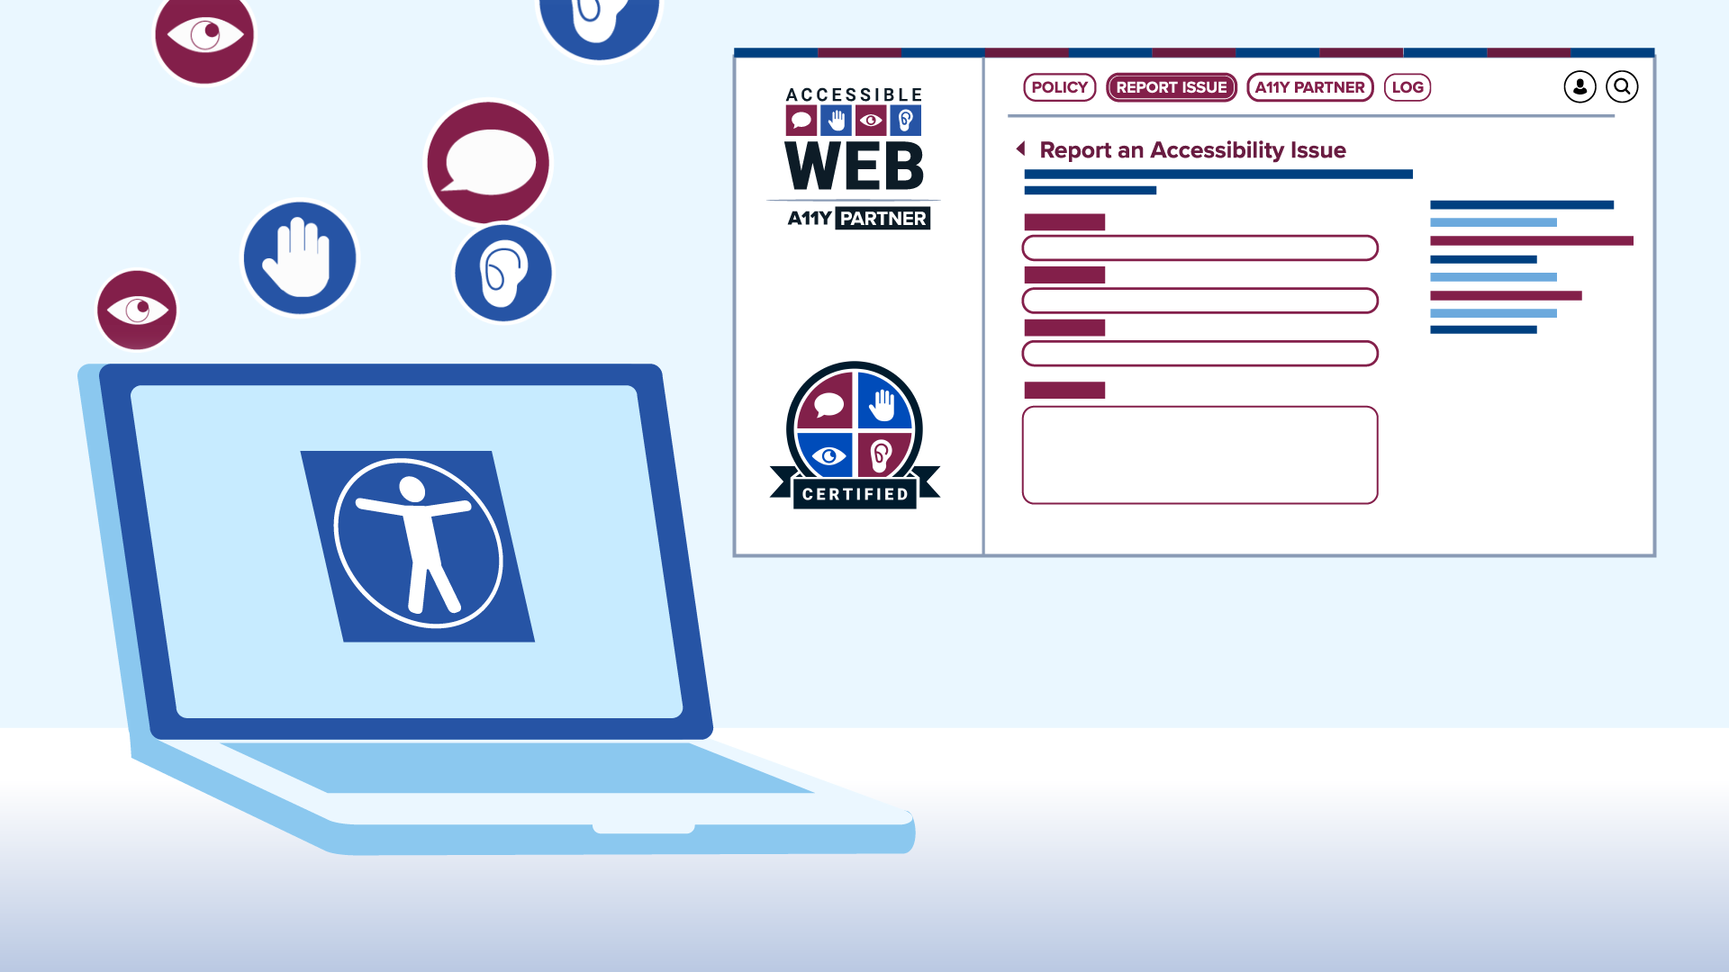Click the ear hearing accessibility icon
Screen dimensions: 1729x972
pyautogui.click(x=502, y=271)
